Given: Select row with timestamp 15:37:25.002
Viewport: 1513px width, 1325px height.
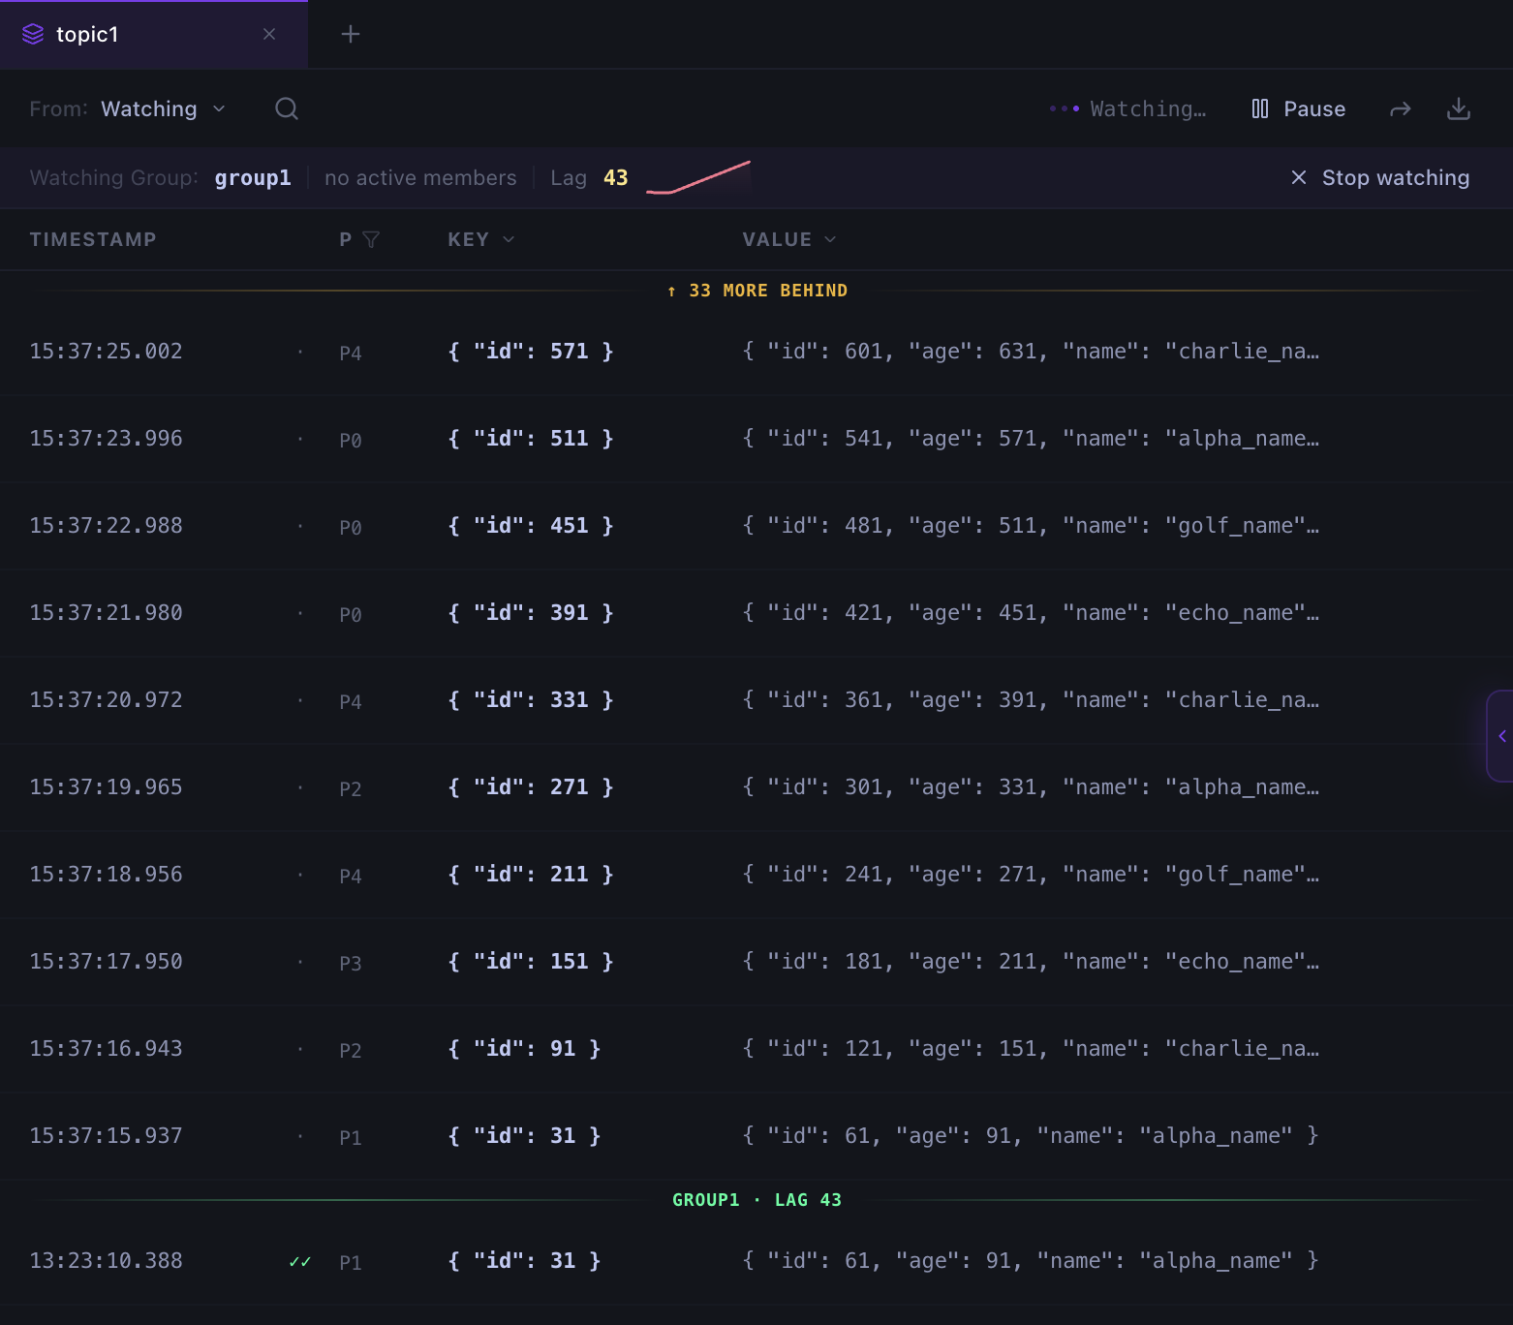Looking at the screenshot, I should [x=756, y=352].
